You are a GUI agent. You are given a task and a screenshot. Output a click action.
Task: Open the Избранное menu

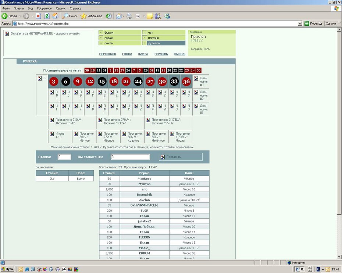[x=44, y=8]
